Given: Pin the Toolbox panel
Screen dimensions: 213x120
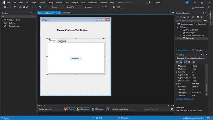Looking at the screenshot, I should 32,13.
